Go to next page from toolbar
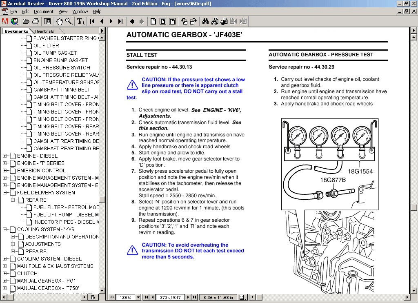This screenshot has width=418, height=303. pyautogui.click(x=111, y=21)
